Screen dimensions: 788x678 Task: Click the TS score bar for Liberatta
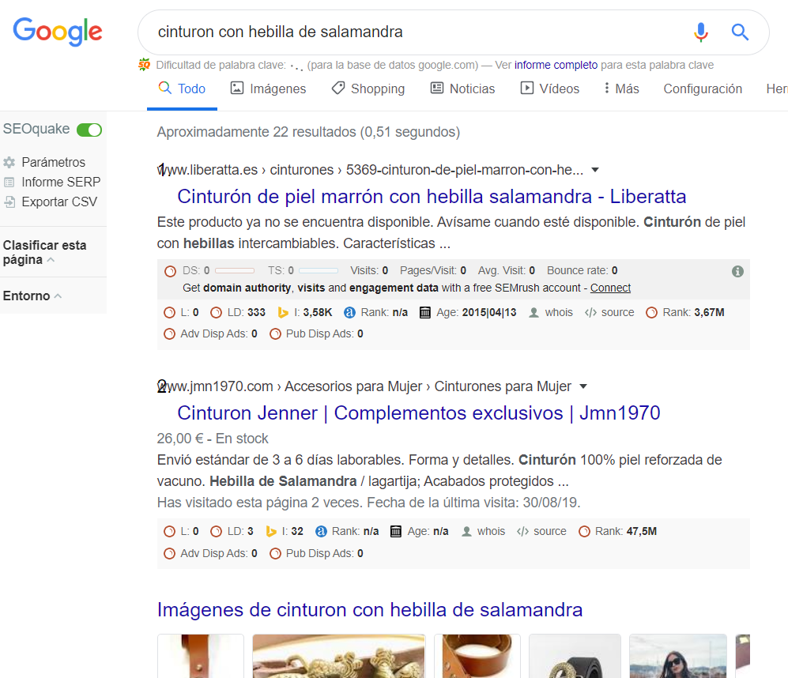click(319, 270)
